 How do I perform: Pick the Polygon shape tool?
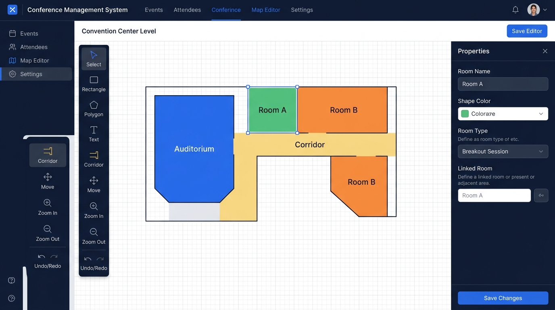click(94, 109)
